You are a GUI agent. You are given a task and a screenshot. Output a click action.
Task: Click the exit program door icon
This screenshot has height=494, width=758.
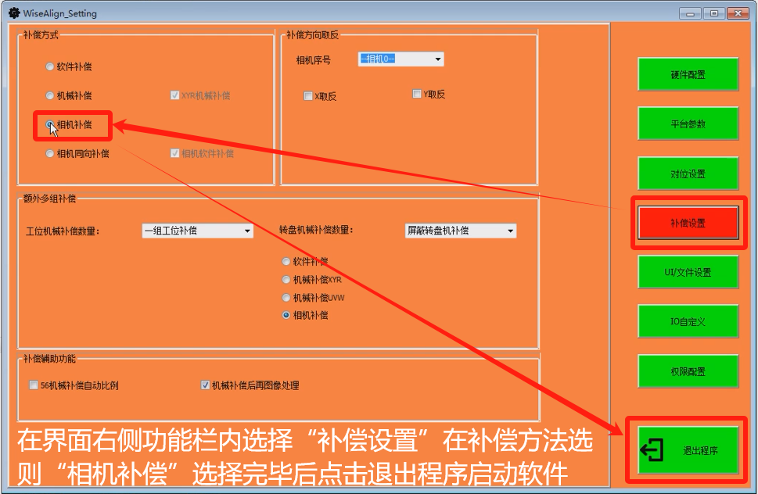point(652,451)
